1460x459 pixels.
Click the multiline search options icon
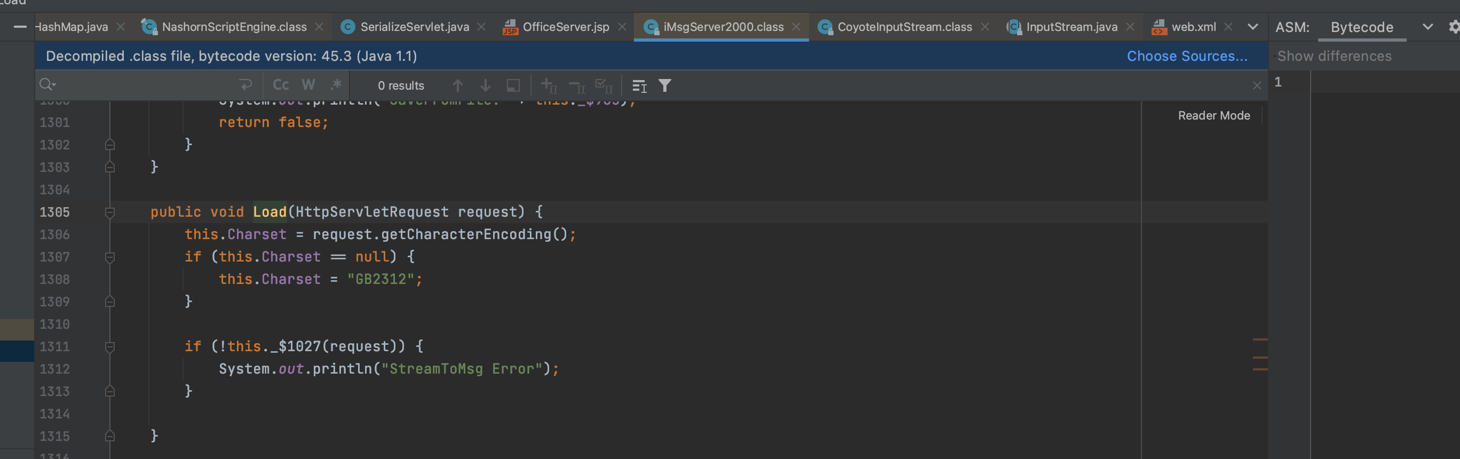pos(639,85)
